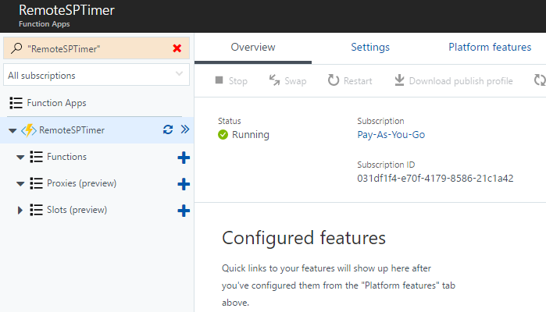Click the download arrow icon
Image resolution: width=546 pixels, height=312 pixels.
pyautogui.click(x=399, y=80)
